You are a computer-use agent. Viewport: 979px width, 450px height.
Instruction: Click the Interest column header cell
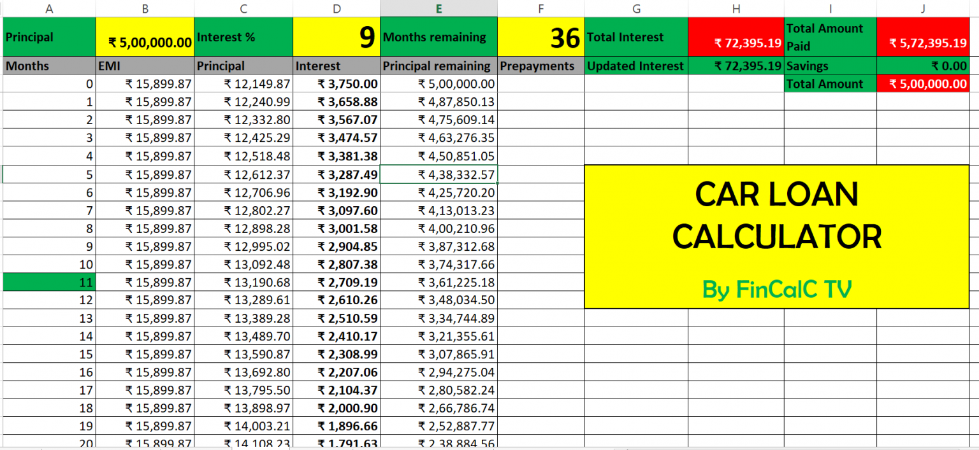336,66
